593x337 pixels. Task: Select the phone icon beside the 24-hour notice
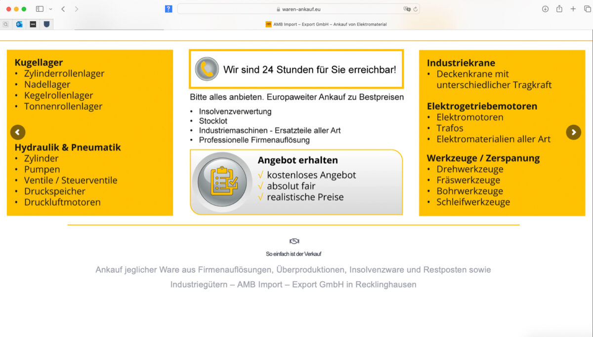coord(207,69)
